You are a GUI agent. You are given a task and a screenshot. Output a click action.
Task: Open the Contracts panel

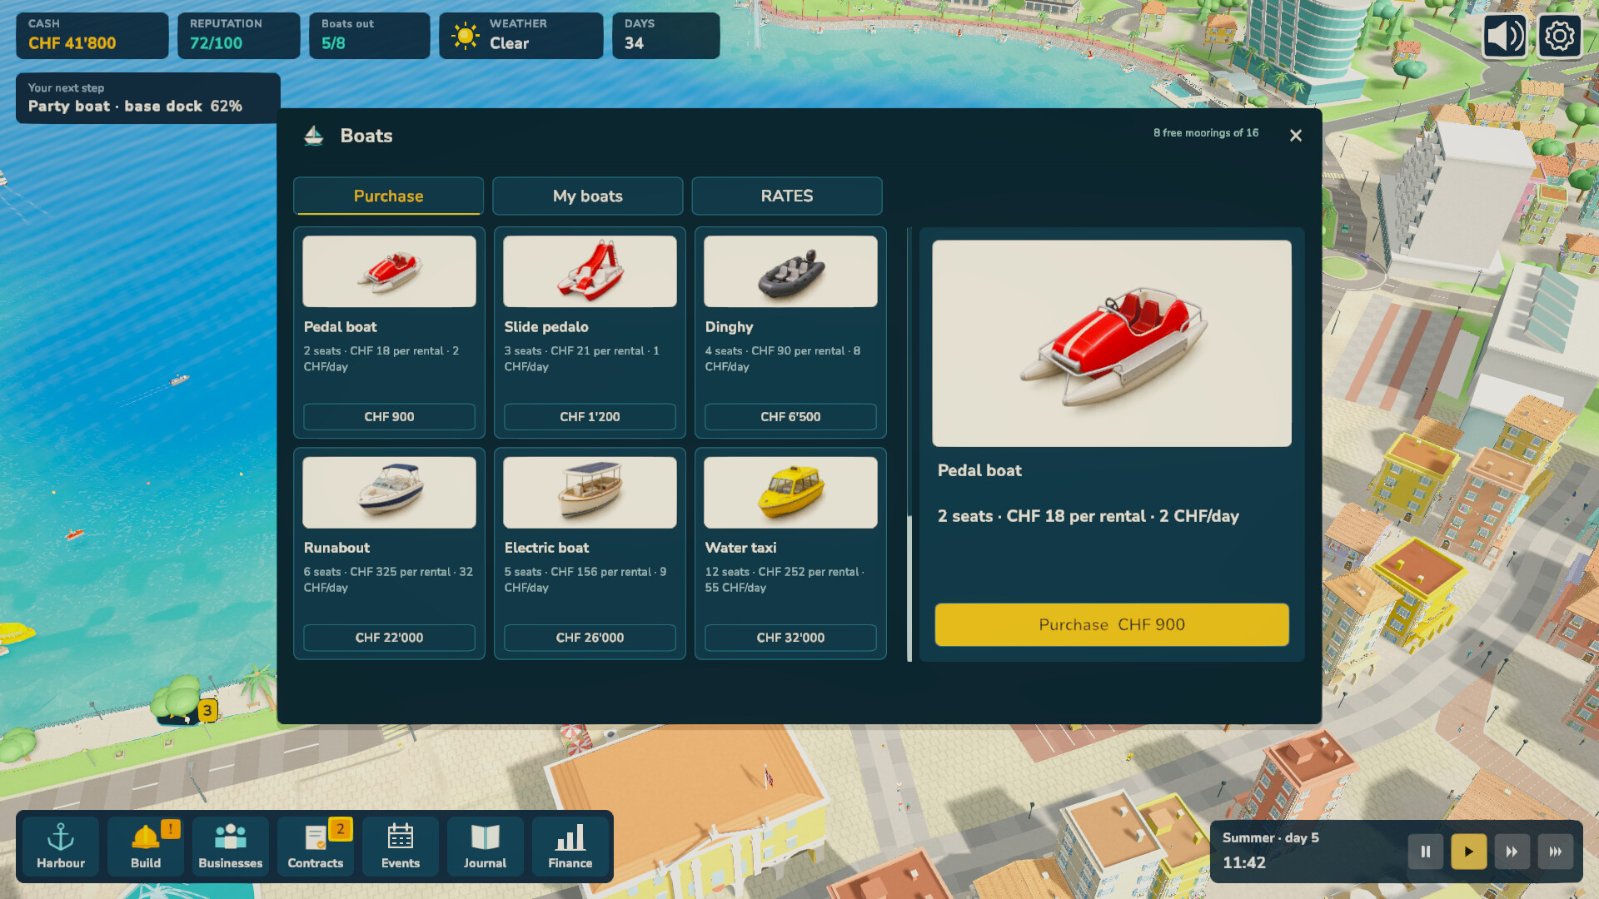tap(316, 847)
